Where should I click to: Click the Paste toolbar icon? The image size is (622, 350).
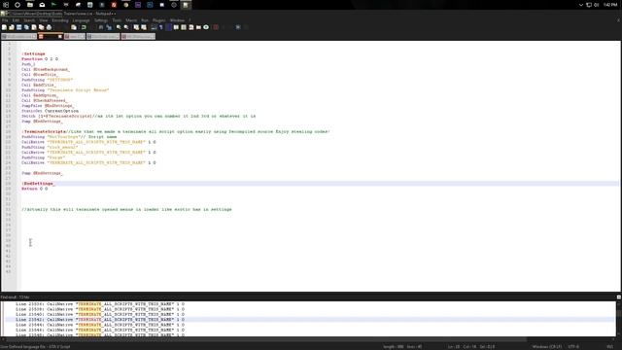(74, 27)
